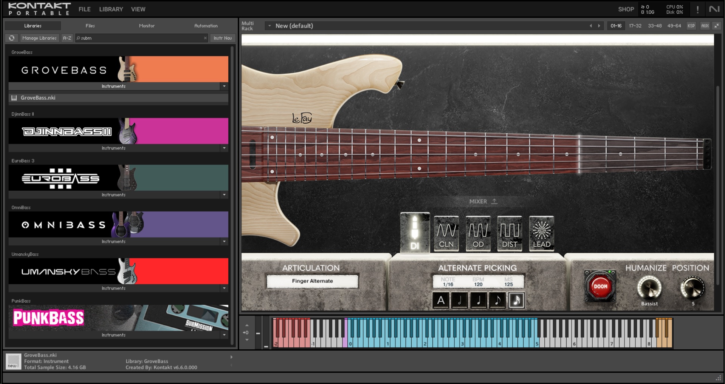Click the refresh libraries icon
725x384 pixels.
(12, 38)
